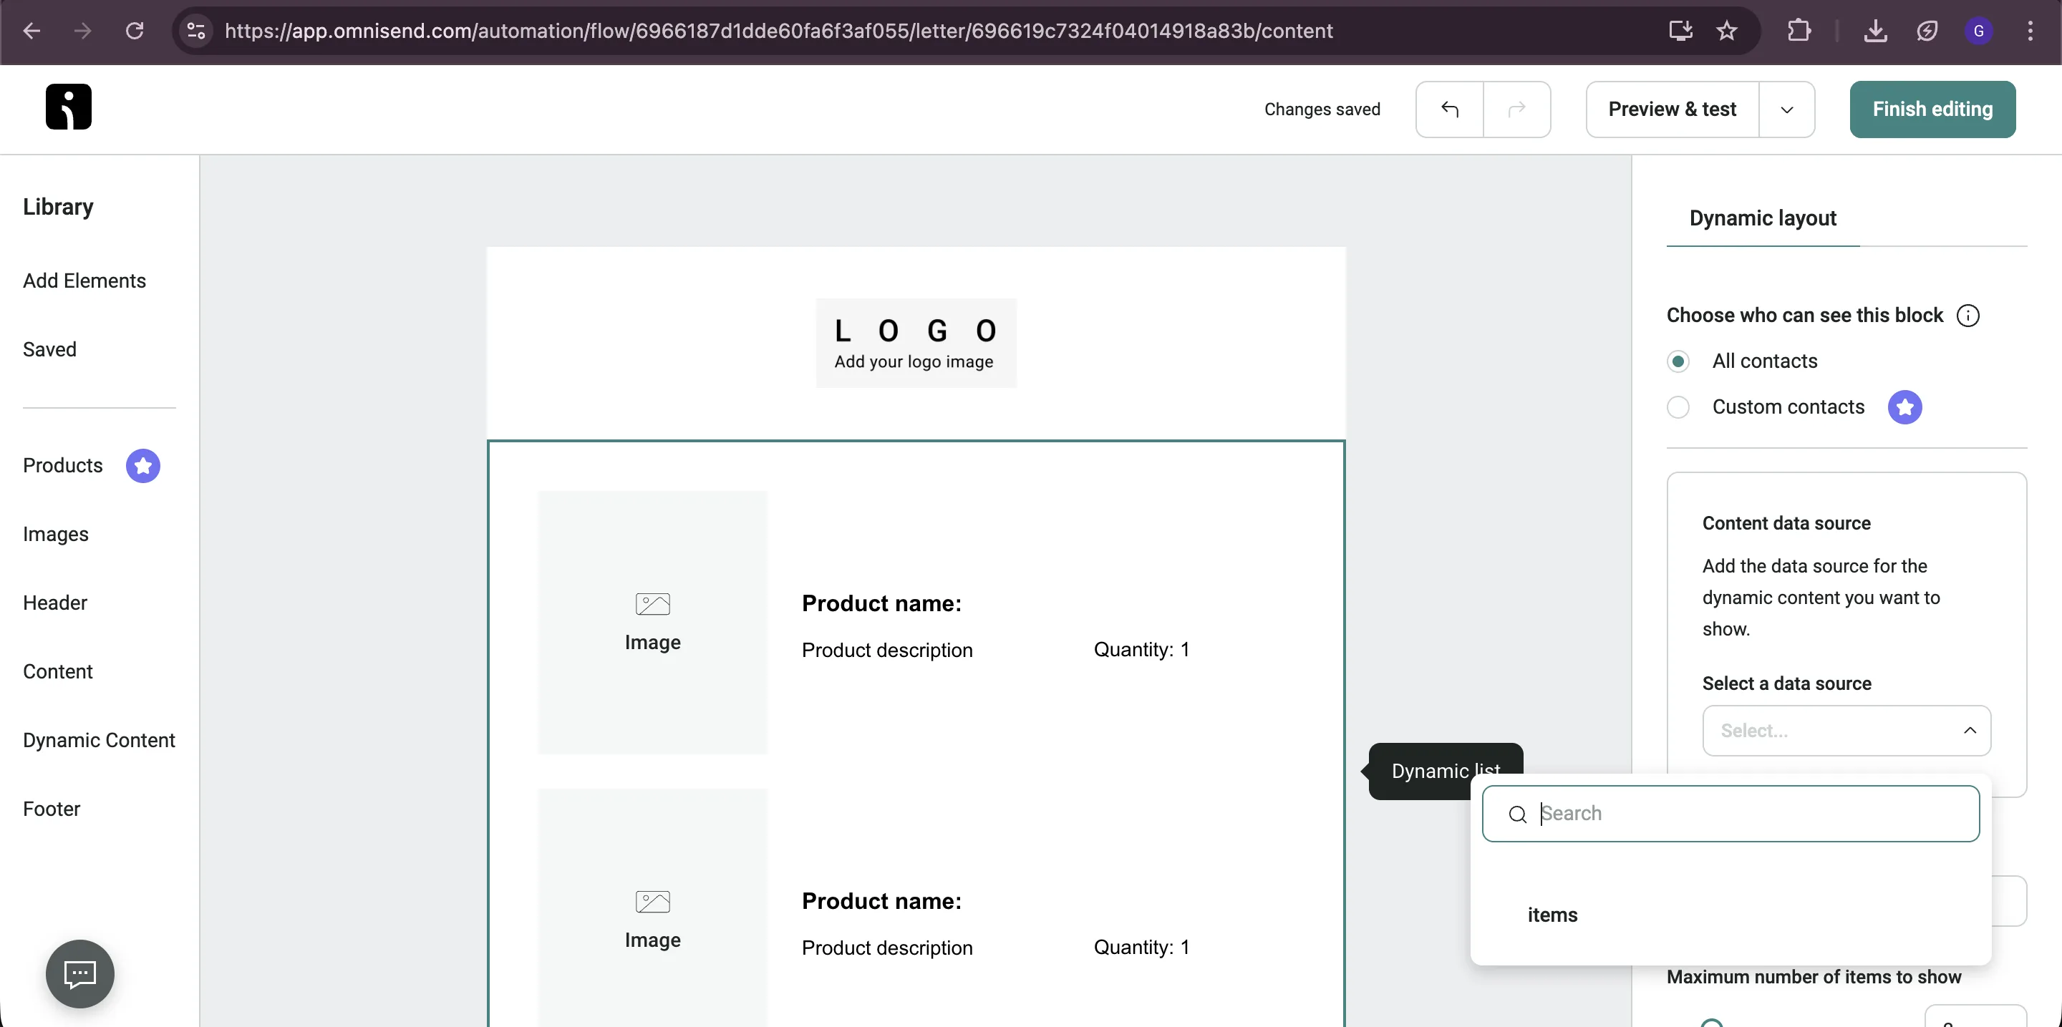Viewport: 2062px width, 1027px height.
Task: Redo the last change
Action: click(1517, 109)
